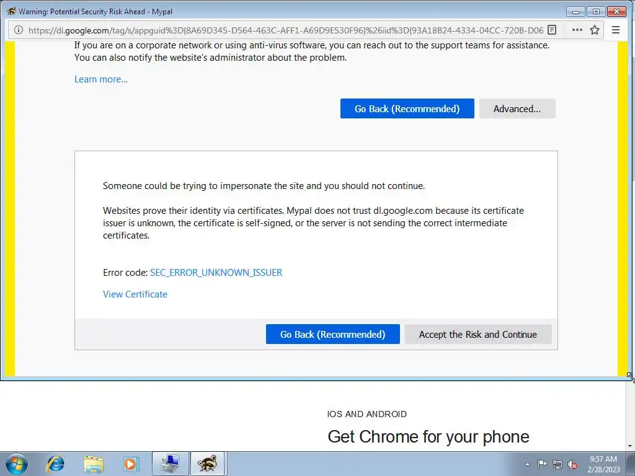The height and width of the screenshot is (476, 635).
Task: Open the site information icon in address bar
Action: coord(18,30)
